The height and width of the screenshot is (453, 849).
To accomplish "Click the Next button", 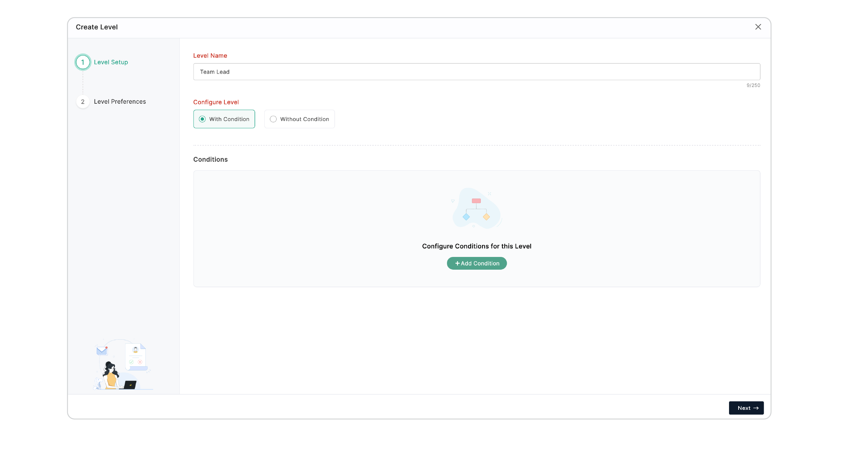I will (746, 408).
